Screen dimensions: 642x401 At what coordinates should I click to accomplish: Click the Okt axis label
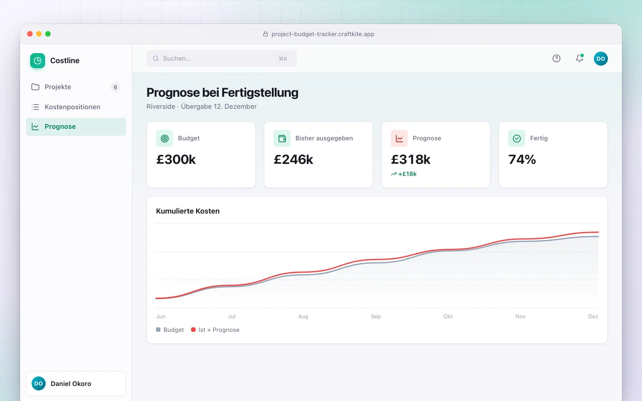point(448,316)
